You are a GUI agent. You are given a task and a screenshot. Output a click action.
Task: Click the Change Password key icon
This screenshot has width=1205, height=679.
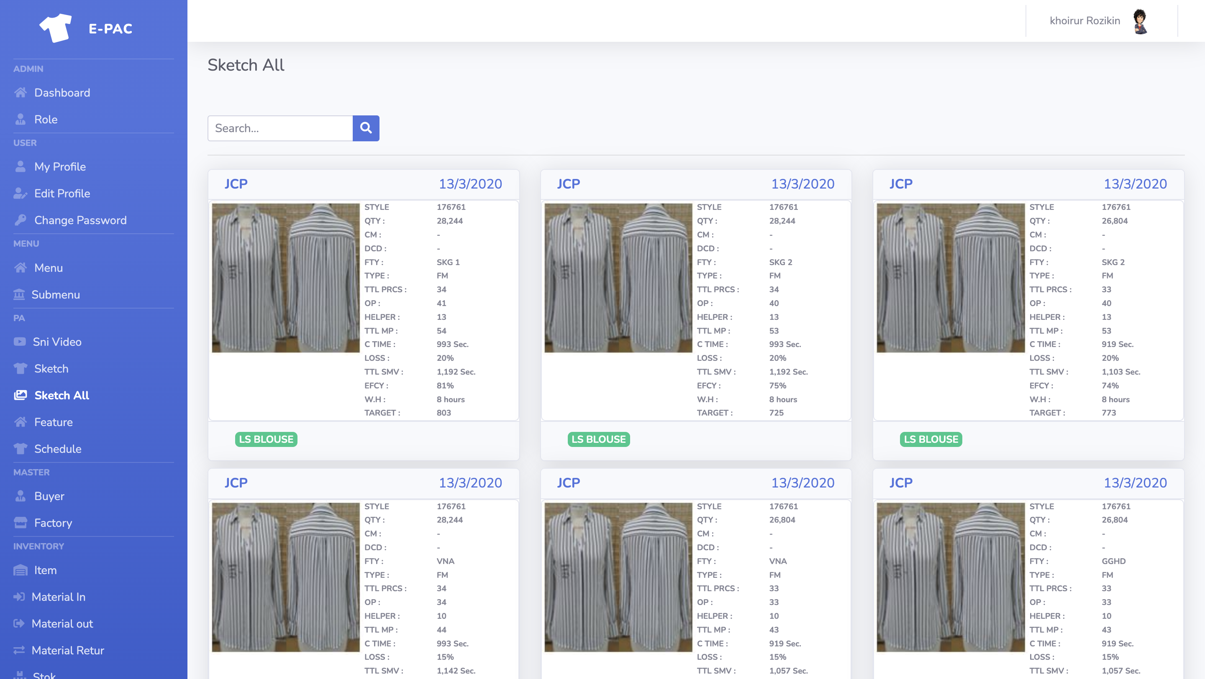coord(20,220)
